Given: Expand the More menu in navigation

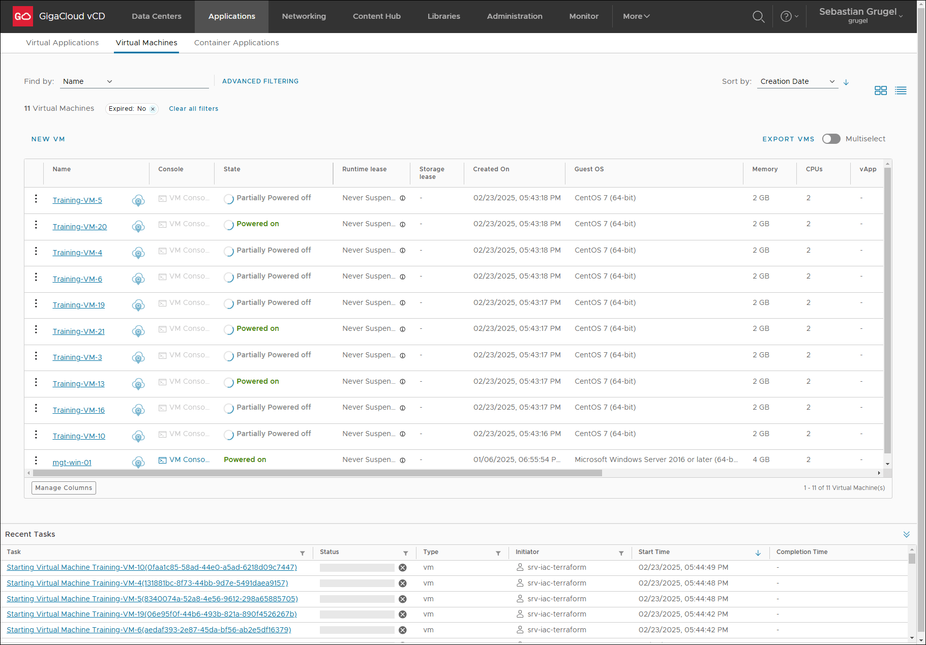Looking at the screenshot, I should point(636,16).
